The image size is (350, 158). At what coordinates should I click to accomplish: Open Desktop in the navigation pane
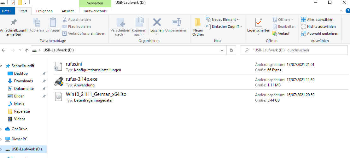(21, 73)
